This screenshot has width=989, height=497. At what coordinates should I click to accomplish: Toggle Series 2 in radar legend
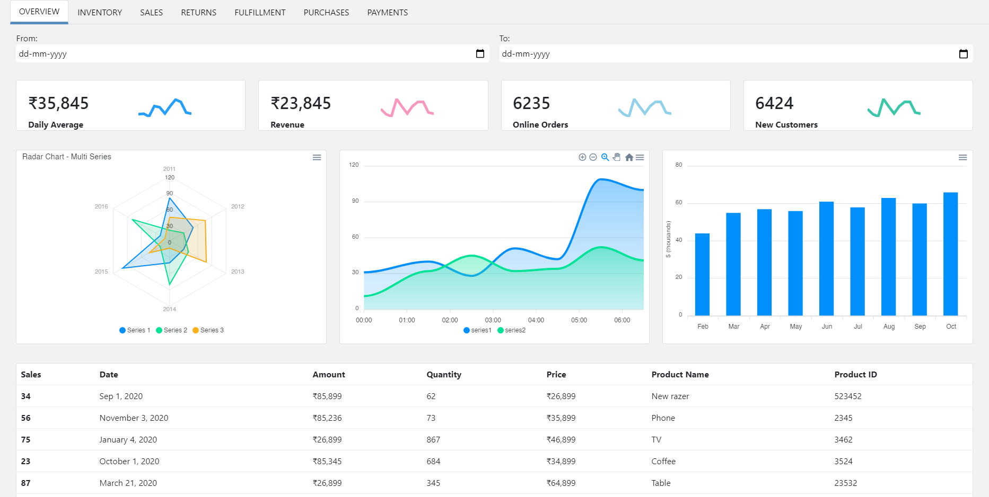coord(171,330)
